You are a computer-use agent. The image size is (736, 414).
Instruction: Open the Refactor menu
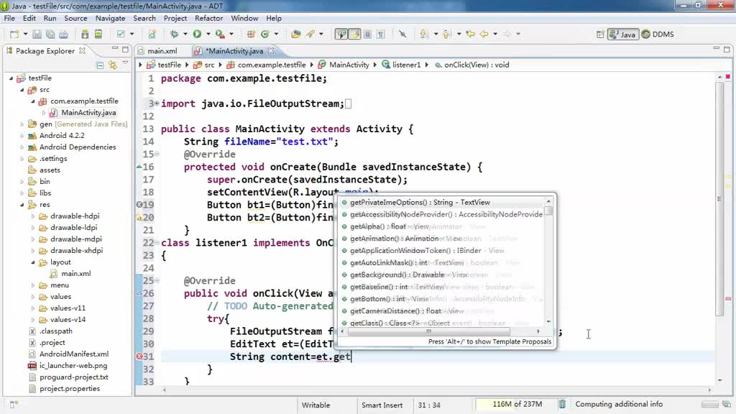point(209,18)
